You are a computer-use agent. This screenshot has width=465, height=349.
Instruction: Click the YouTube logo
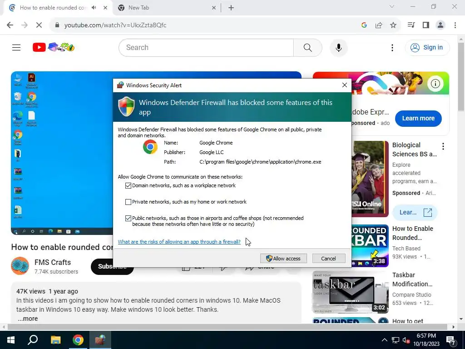pos(54,47)
